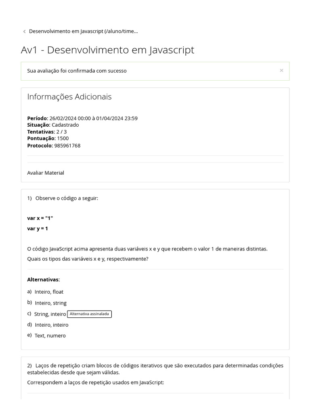Click the back chevron arrow icon

[24, 31]
